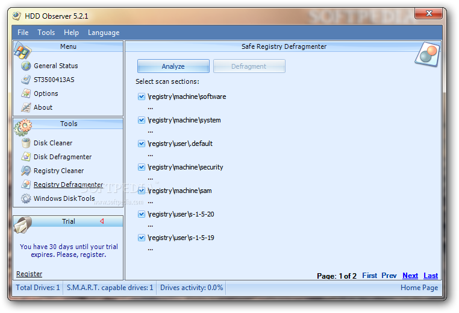459x313 pixels.
Task: Jump to Last page link
Action: tap(431, 276)
